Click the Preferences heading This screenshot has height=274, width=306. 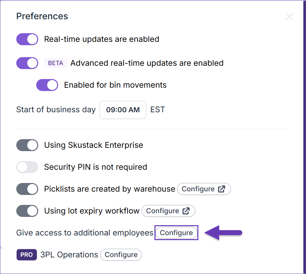pos(42,16)
